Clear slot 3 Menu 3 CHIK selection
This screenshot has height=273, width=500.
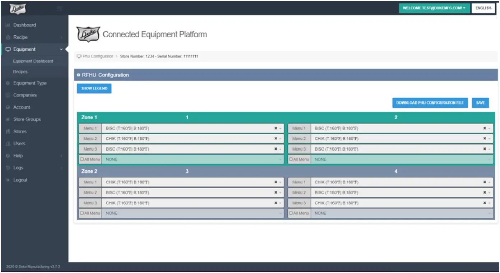[276, 203]
